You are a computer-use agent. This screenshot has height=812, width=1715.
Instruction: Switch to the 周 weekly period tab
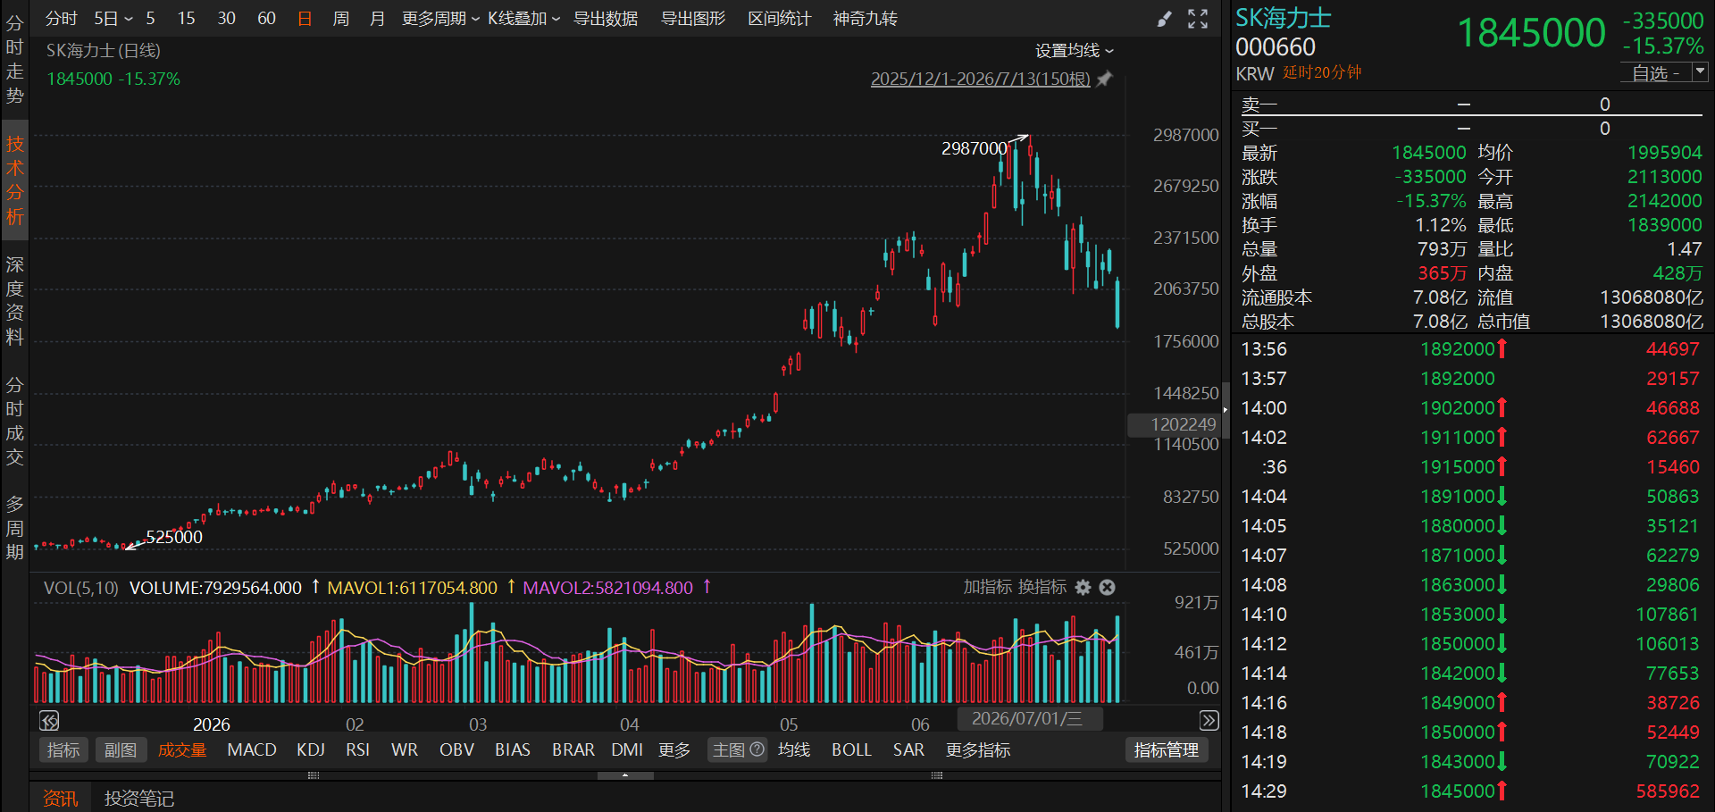[x=340, y=19]
